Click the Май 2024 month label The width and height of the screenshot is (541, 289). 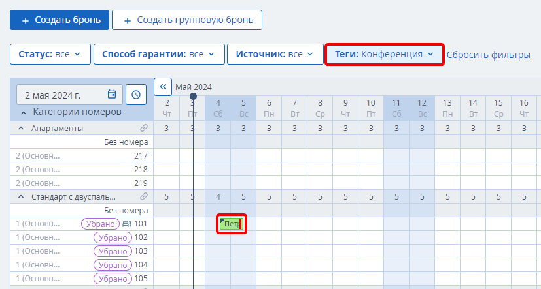click(x=194, y=87)
